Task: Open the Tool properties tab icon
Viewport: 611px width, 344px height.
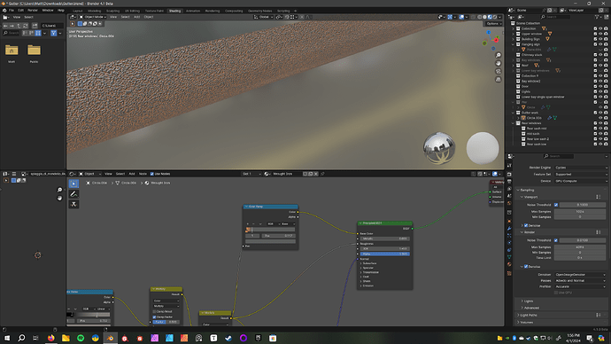Action: [x=509, y=166]
